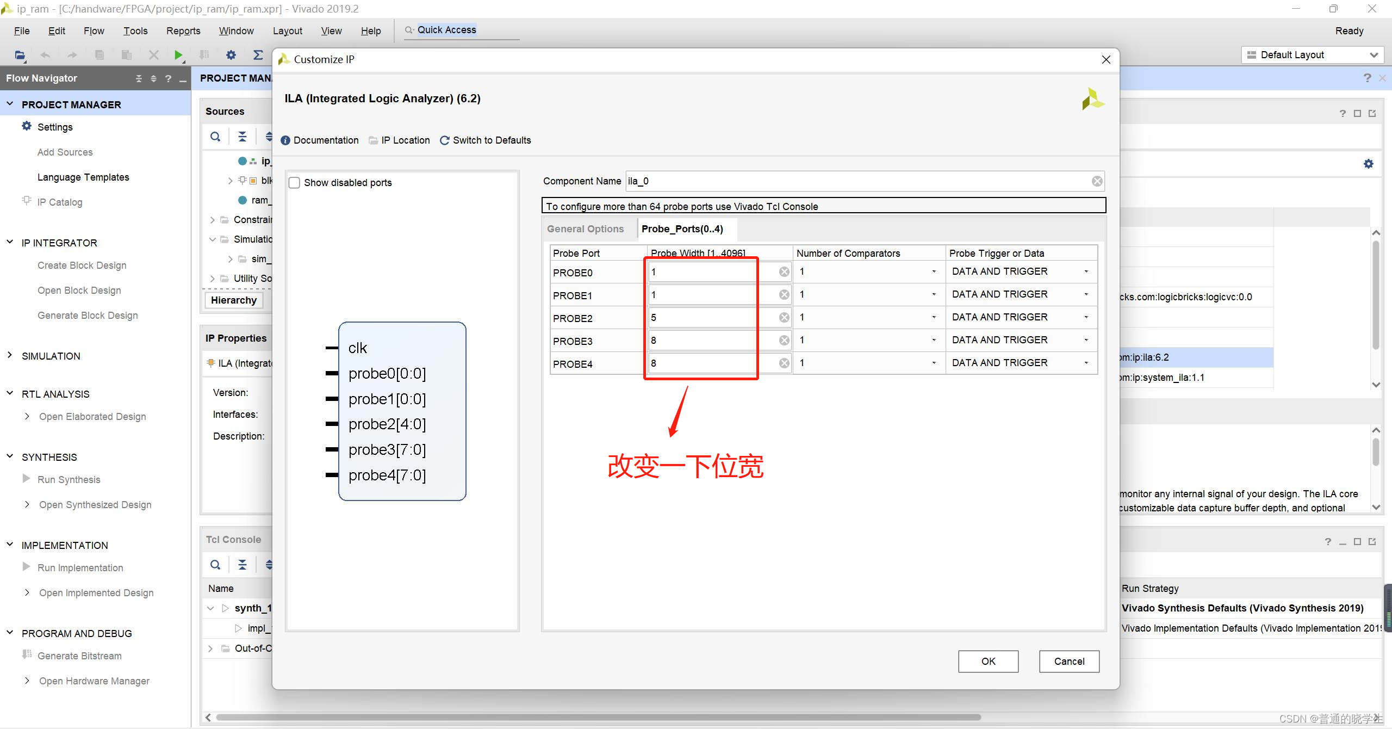1392x729 pixels.
Task: Click the Switch to Defaults icon in dialog
Action: pos(445,139)
